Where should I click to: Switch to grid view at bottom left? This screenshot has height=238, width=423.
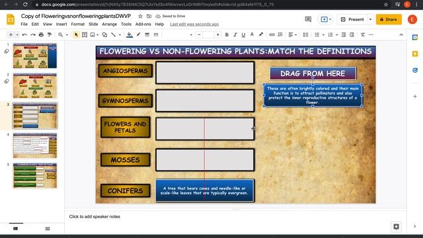(48, 229)
